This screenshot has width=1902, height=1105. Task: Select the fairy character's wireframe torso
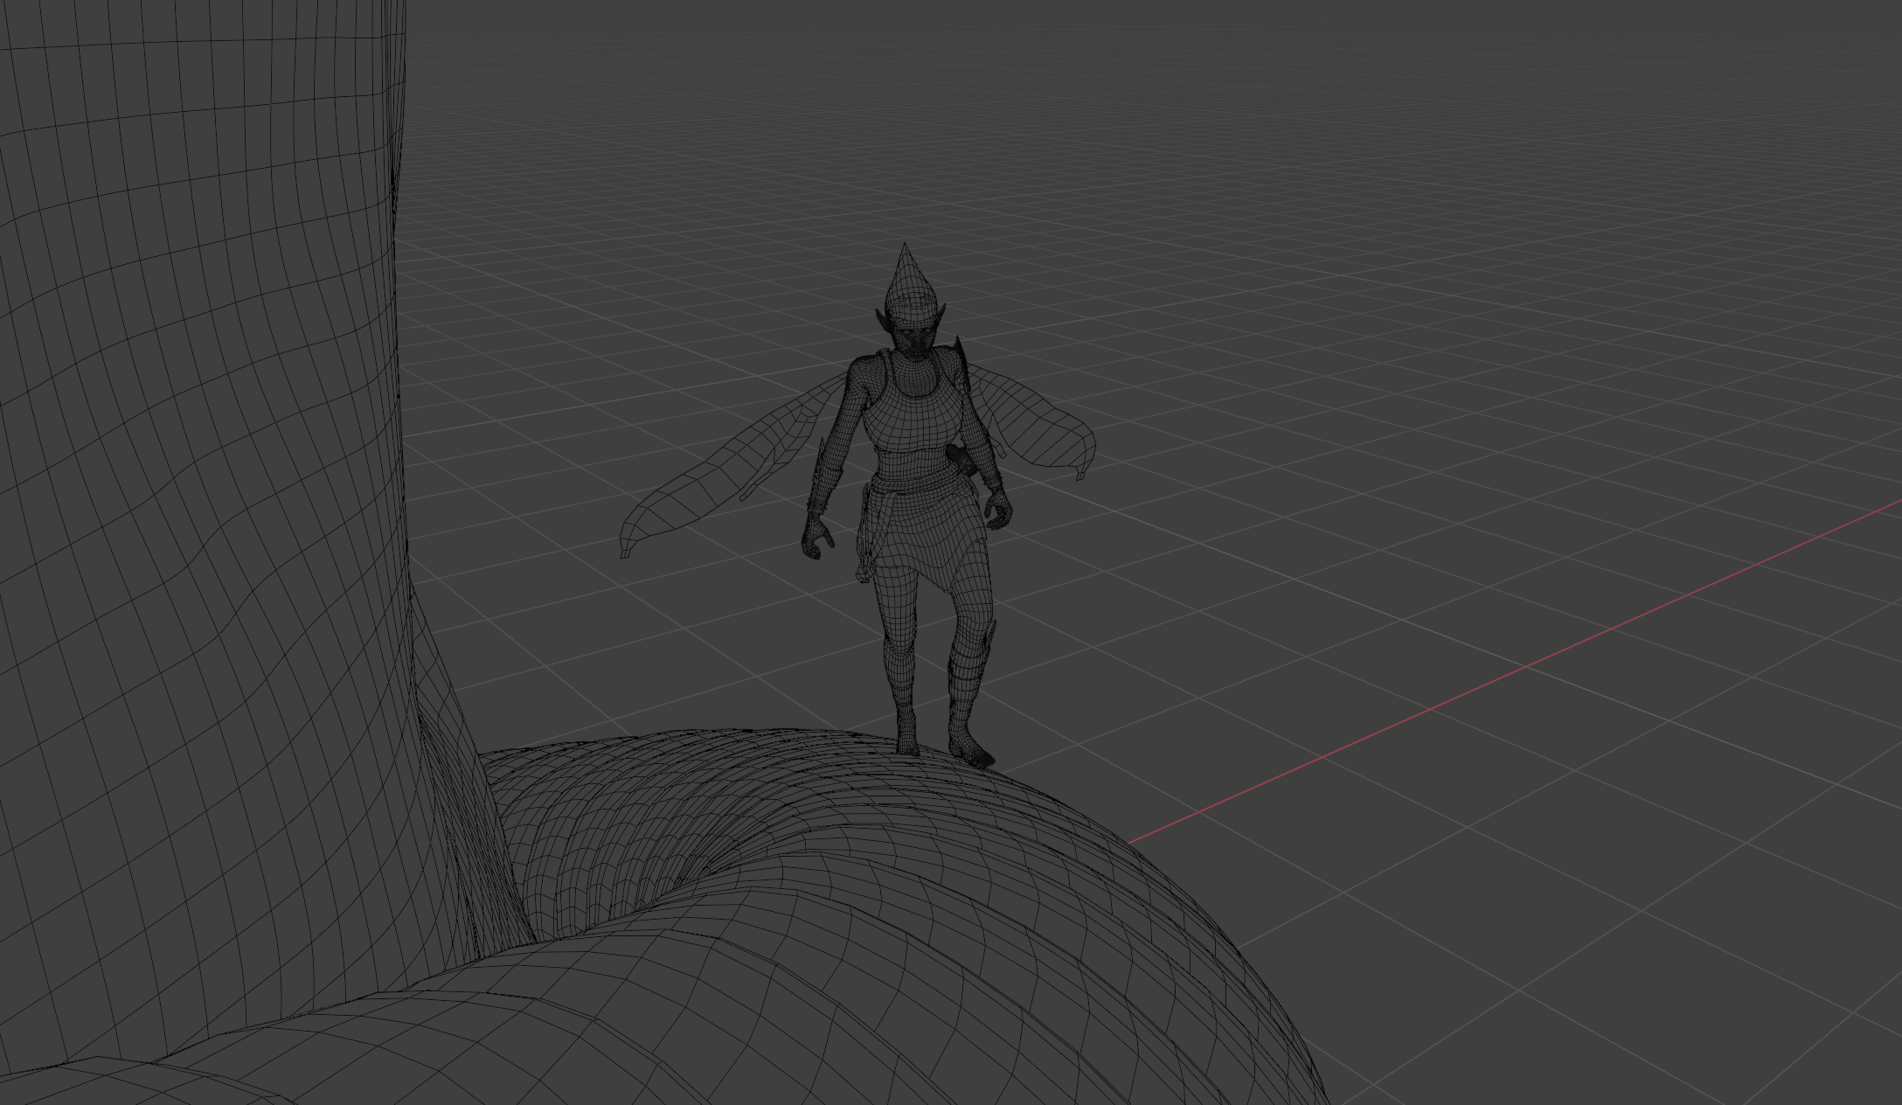coord(914,414)
